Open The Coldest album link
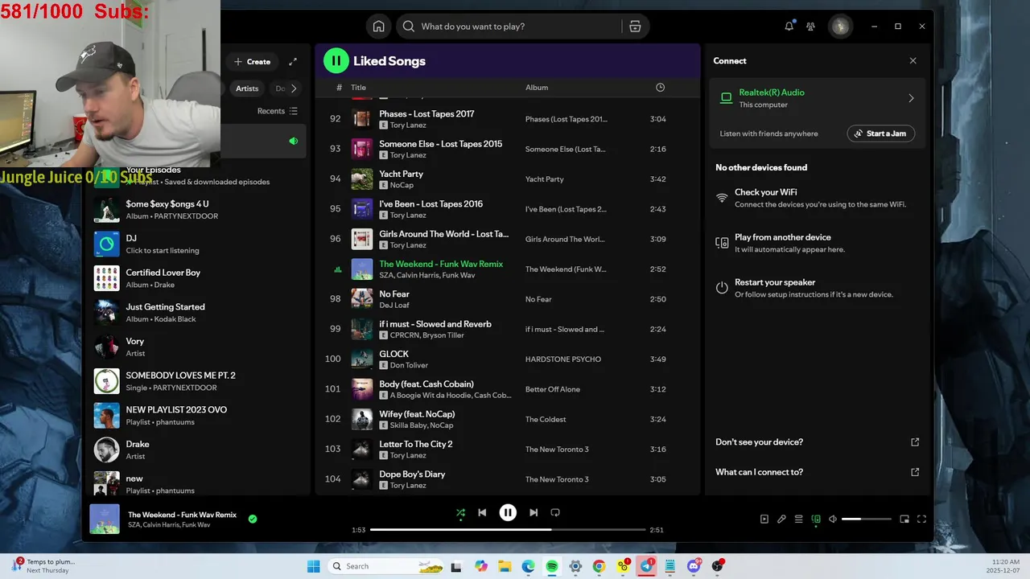This screenshot has height=579, width=1030. [546, 420]
